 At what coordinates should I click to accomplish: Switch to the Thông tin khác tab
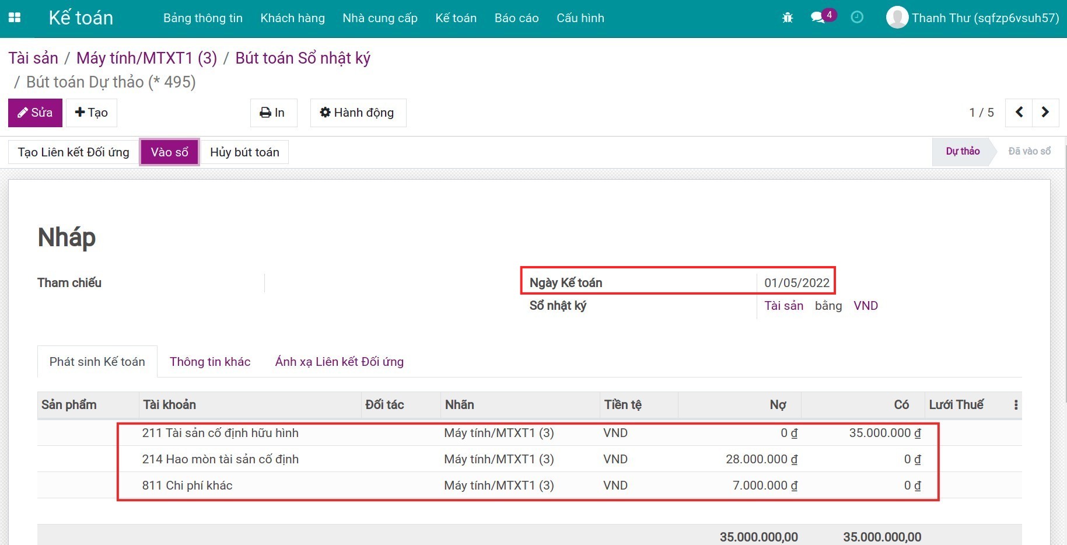(x=210, y=362)
